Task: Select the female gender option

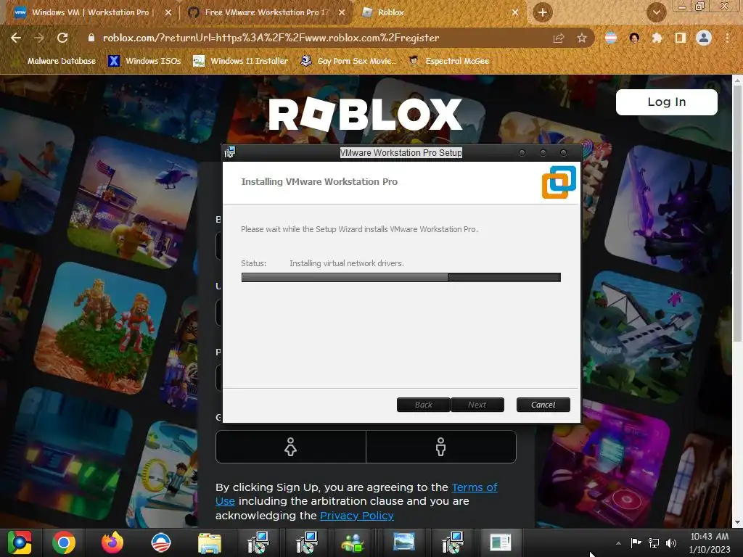Action: tap(290, 447)
